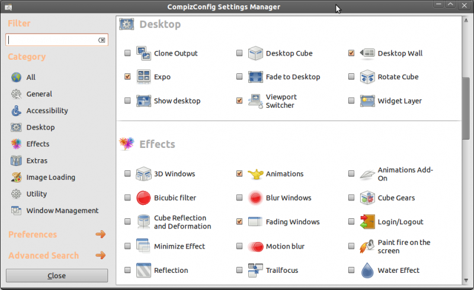474x290 pixels.
Task: Open the Water Effect droplet icon
Action: [367, 270]
